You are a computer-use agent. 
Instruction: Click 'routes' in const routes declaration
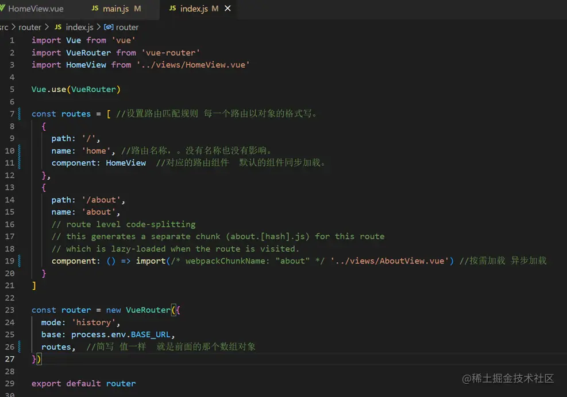tap(76, 114)
